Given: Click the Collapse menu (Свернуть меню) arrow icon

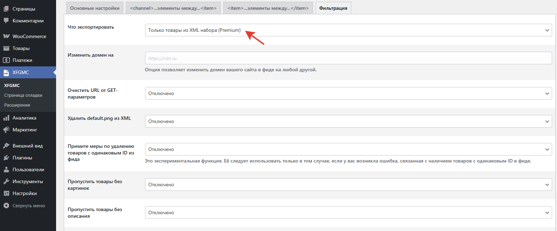Looking at the screenshot, I should tap(6, 206).
